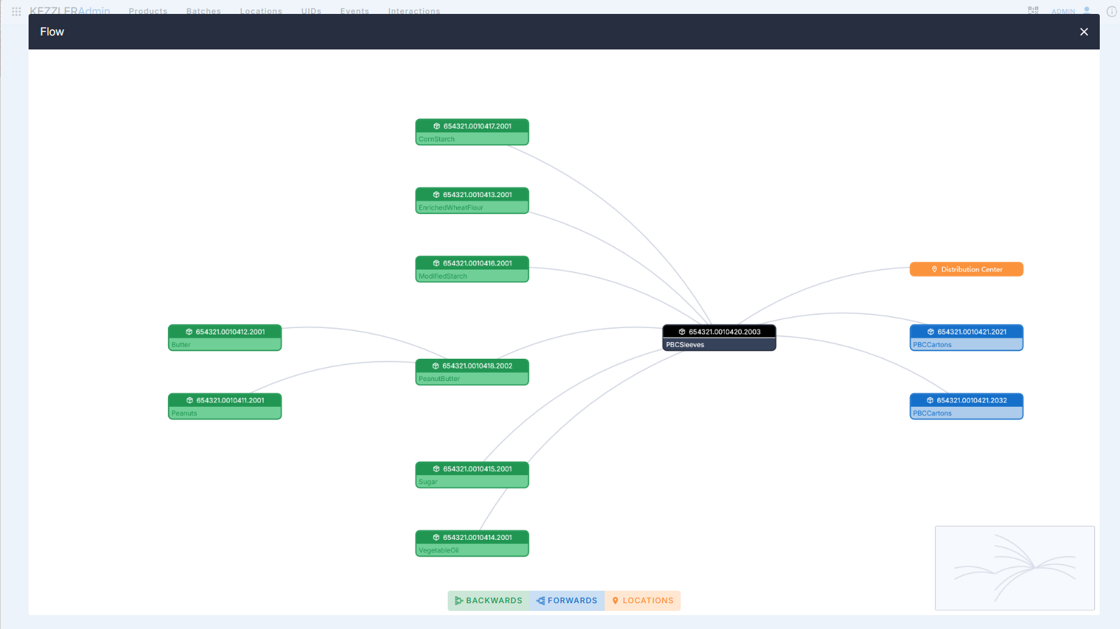Click batch ID text 654321.0010415.2001

(x=478, y=469)
